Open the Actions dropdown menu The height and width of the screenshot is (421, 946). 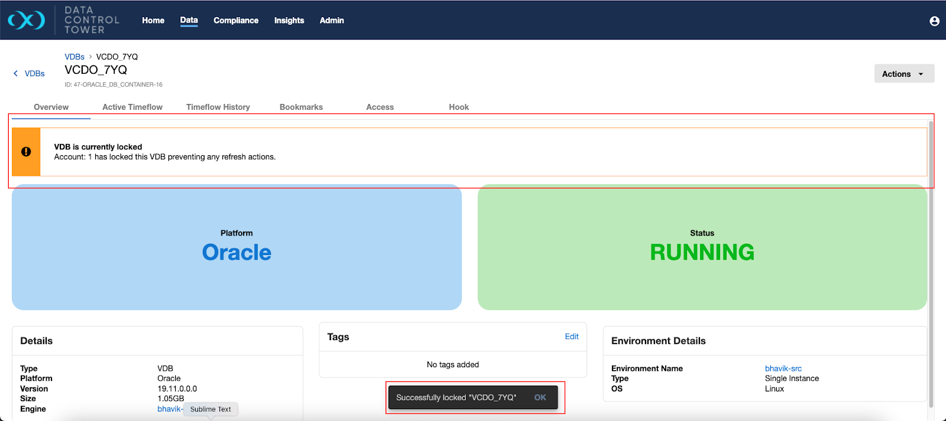click(903, 74)
